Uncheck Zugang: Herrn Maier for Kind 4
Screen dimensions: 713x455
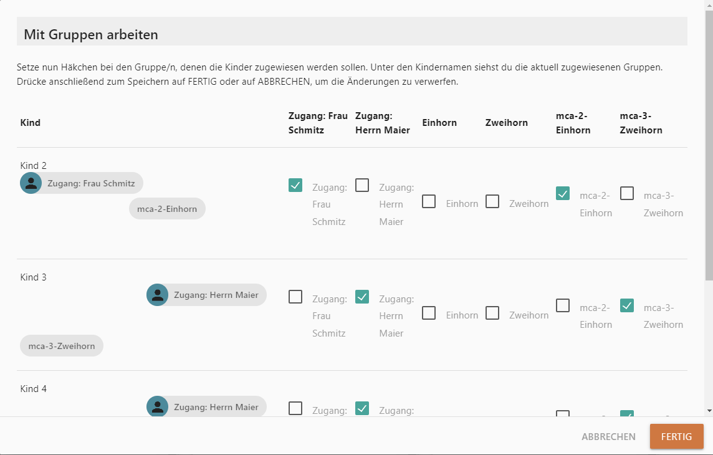pyautogui.click(x=362, y=408)
